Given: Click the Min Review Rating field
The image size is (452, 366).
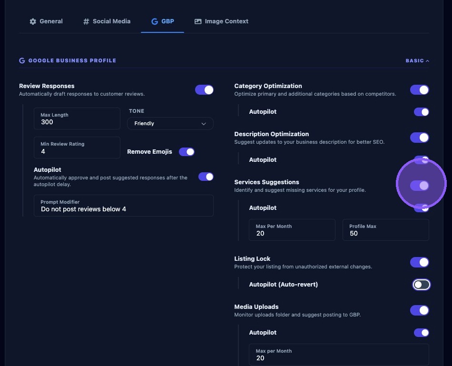Looking at the screenshot, I should coord(77,148).
